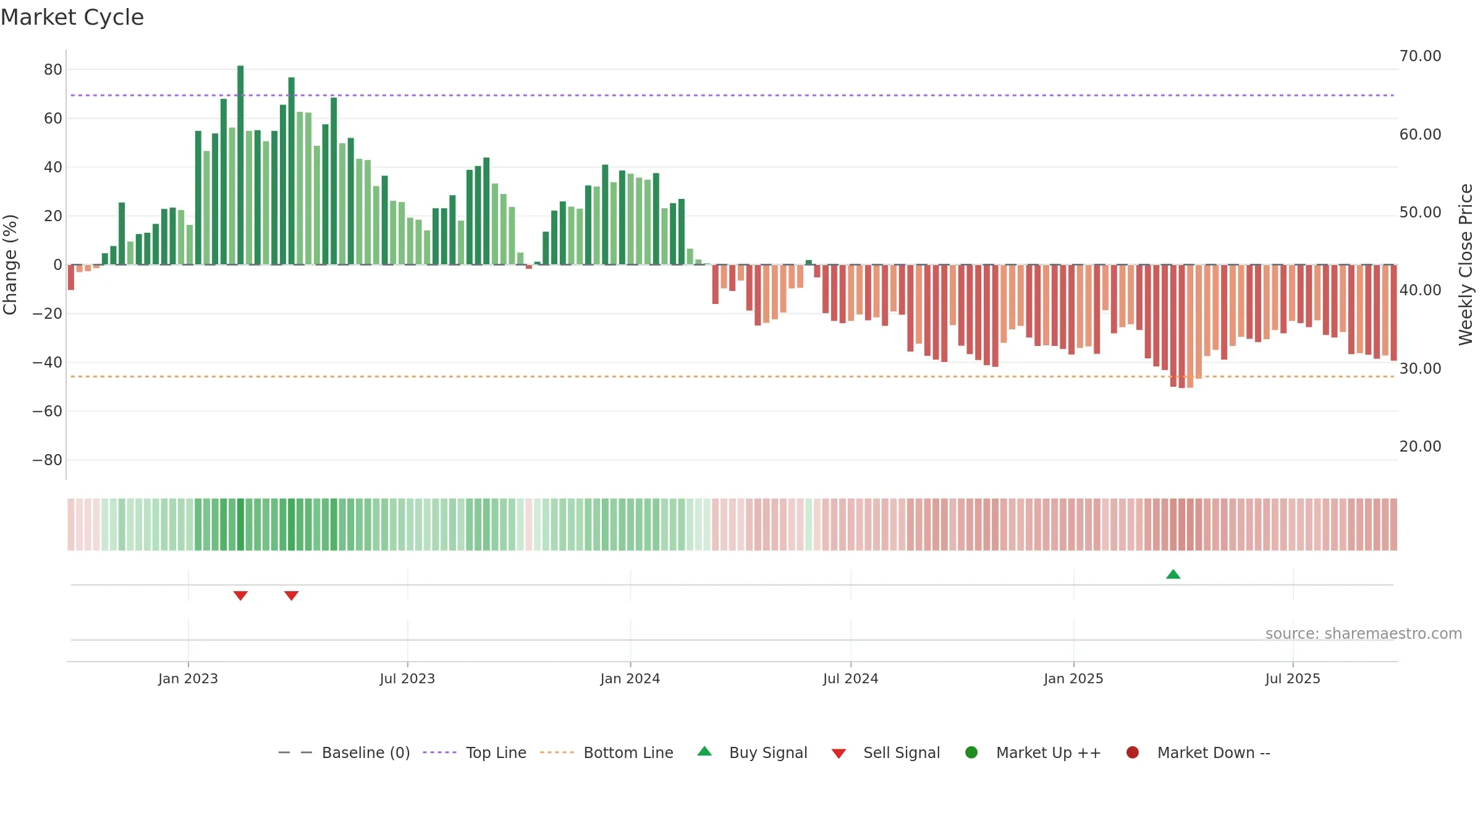
Task: Click the Market Cycle chart title
Action: tap(72, 17)
